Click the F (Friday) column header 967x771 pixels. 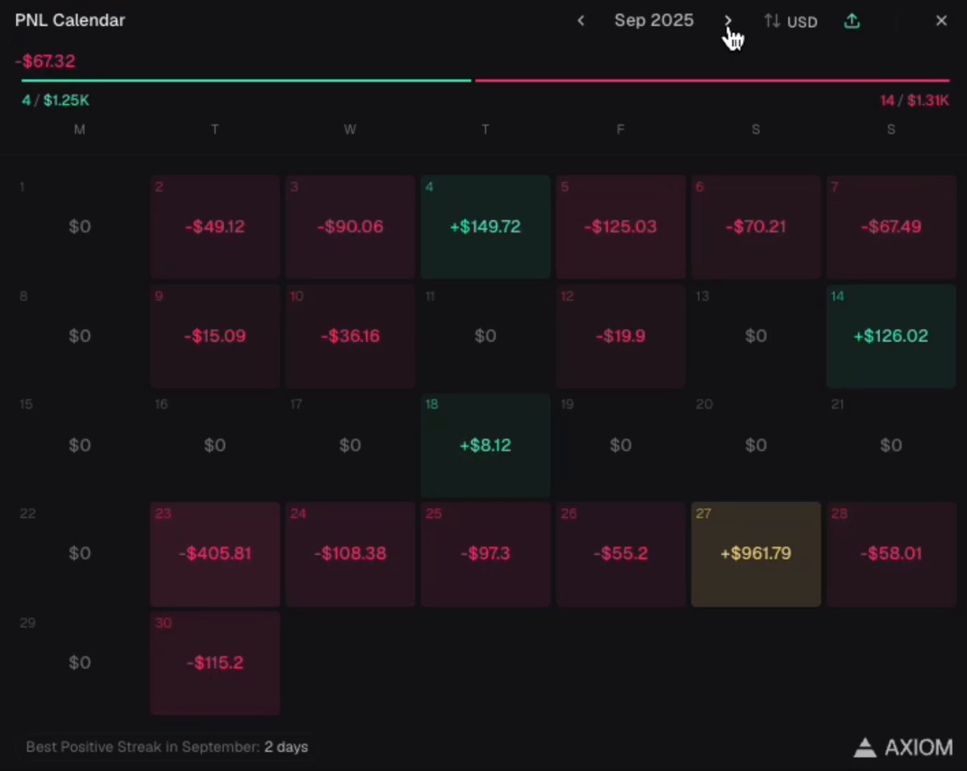(620, 130)
